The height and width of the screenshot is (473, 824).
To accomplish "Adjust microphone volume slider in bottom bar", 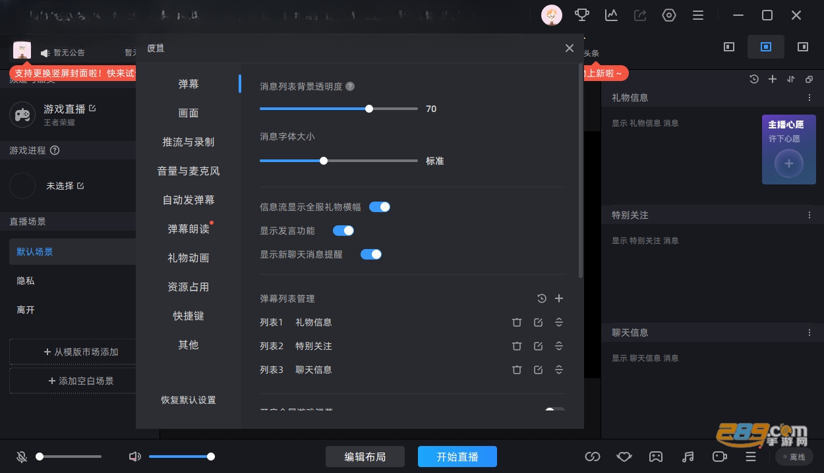I will tap(69, 457).
